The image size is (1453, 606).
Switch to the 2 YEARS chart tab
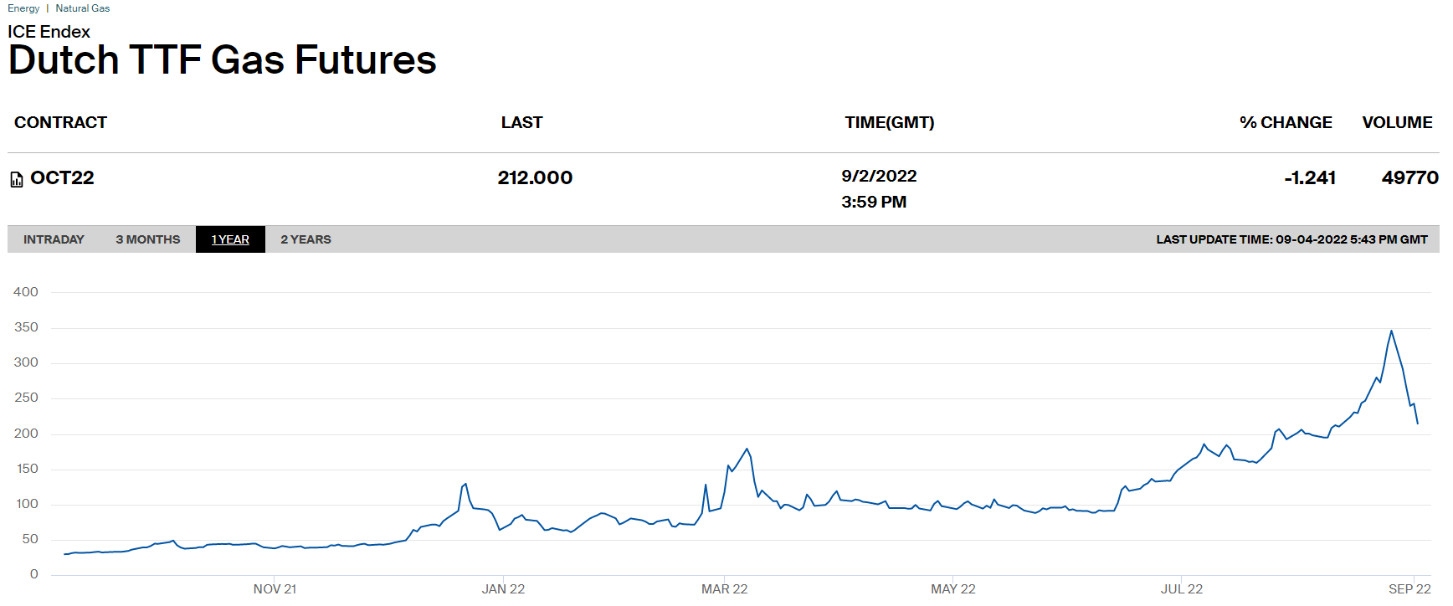305,239
